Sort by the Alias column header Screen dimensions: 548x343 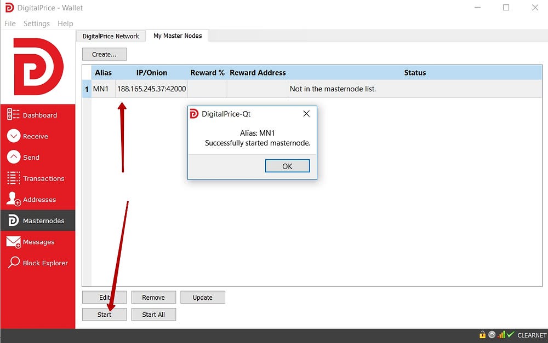point(104,73)
